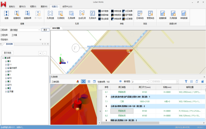The height and width of the screenshot is (129, 206).
Task: Click the filter funnel icon in 孔洞结果
Action: click(186, 82)
